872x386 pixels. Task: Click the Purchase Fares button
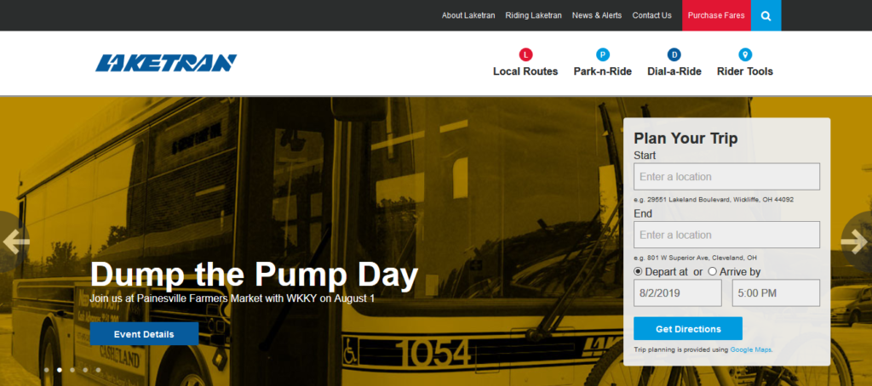point(716,15)
